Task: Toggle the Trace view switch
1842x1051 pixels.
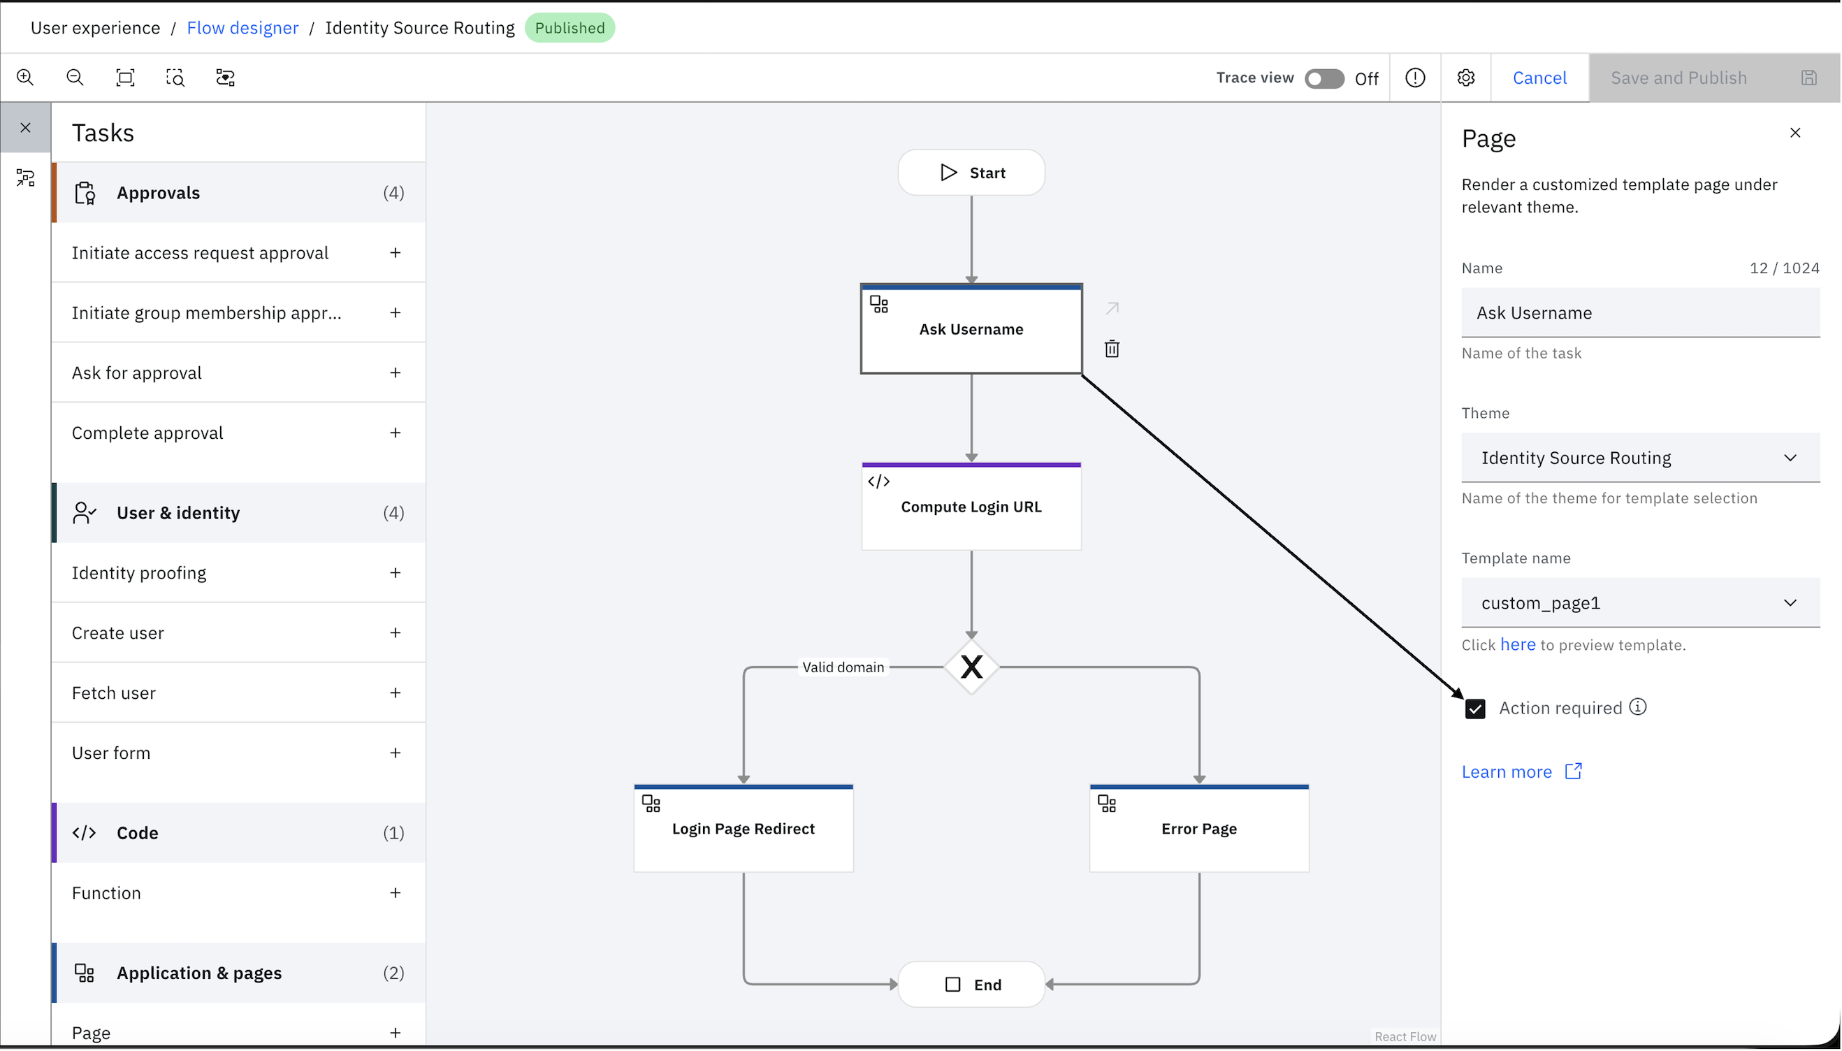Action: pos(1324,79)
